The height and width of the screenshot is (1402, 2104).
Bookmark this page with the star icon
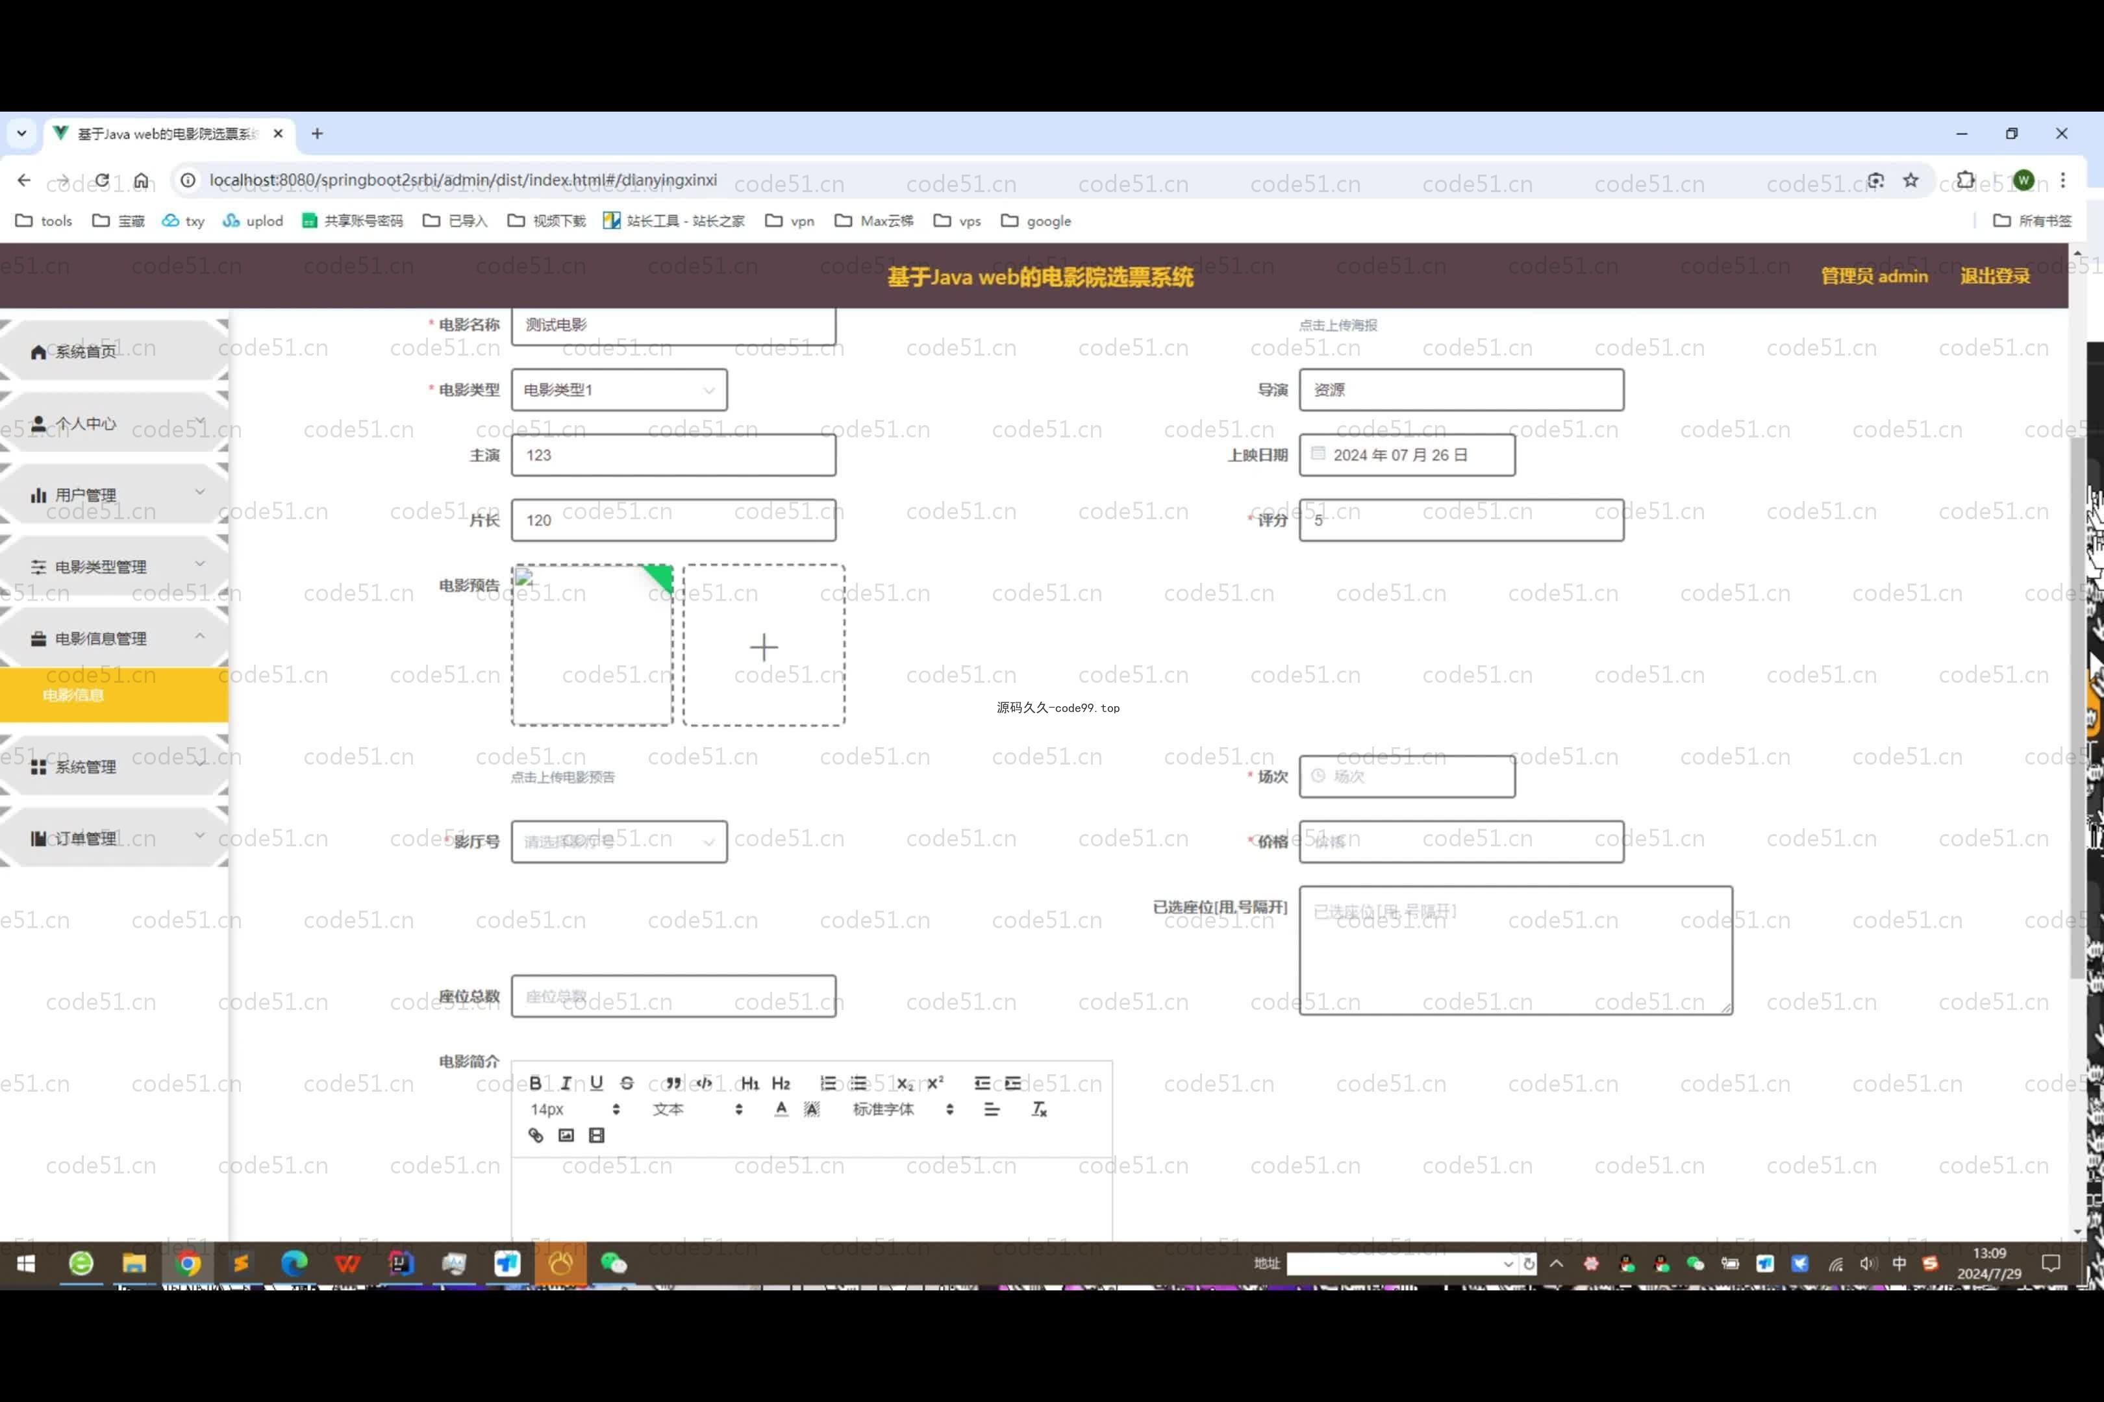click(x=1910, y=180)
